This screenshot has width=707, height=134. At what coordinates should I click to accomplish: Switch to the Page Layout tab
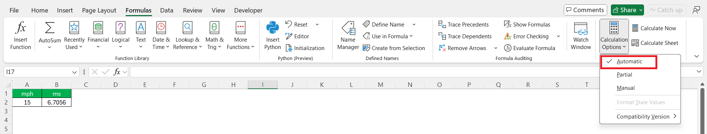coord(99,10)
